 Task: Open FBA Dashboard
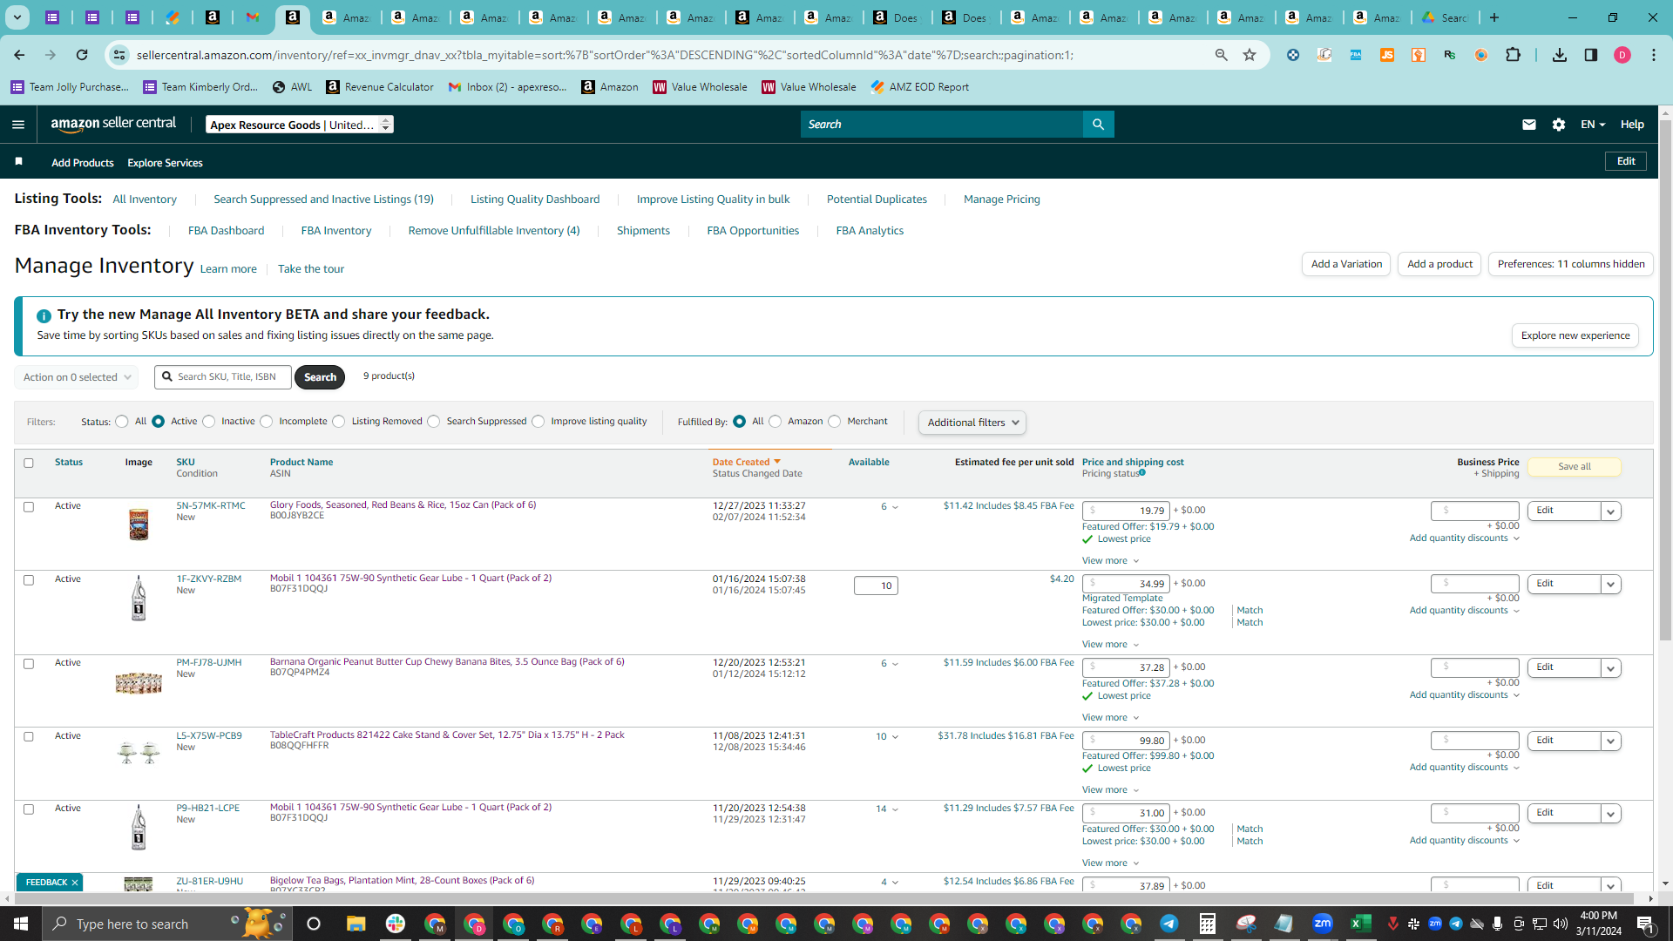226,231
